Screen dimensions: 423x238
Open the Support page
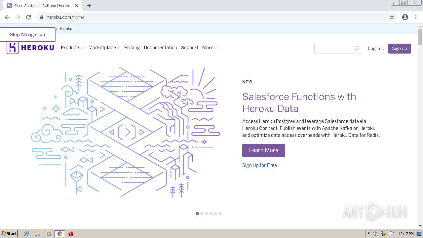coord(190,48)
